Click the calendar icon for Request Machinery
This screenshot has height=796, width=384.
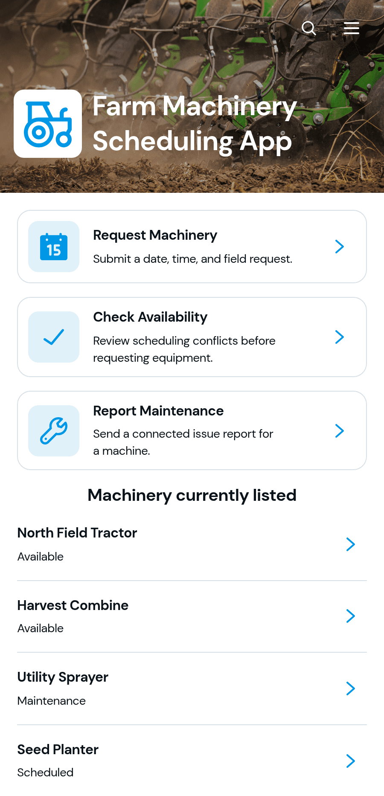pyautogui.click(x=54, y=247)
